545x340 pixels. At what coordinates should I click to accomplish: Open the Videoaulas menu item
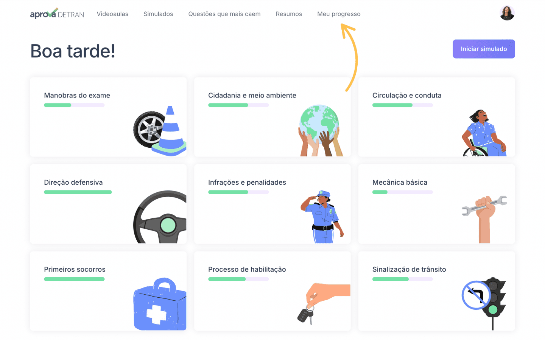pyautogui.click(x=112, y=14)
